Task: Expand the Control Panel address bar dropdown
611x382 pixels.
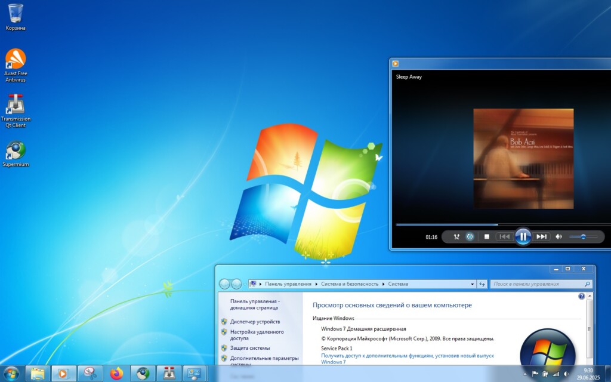Action: [473, 284]
